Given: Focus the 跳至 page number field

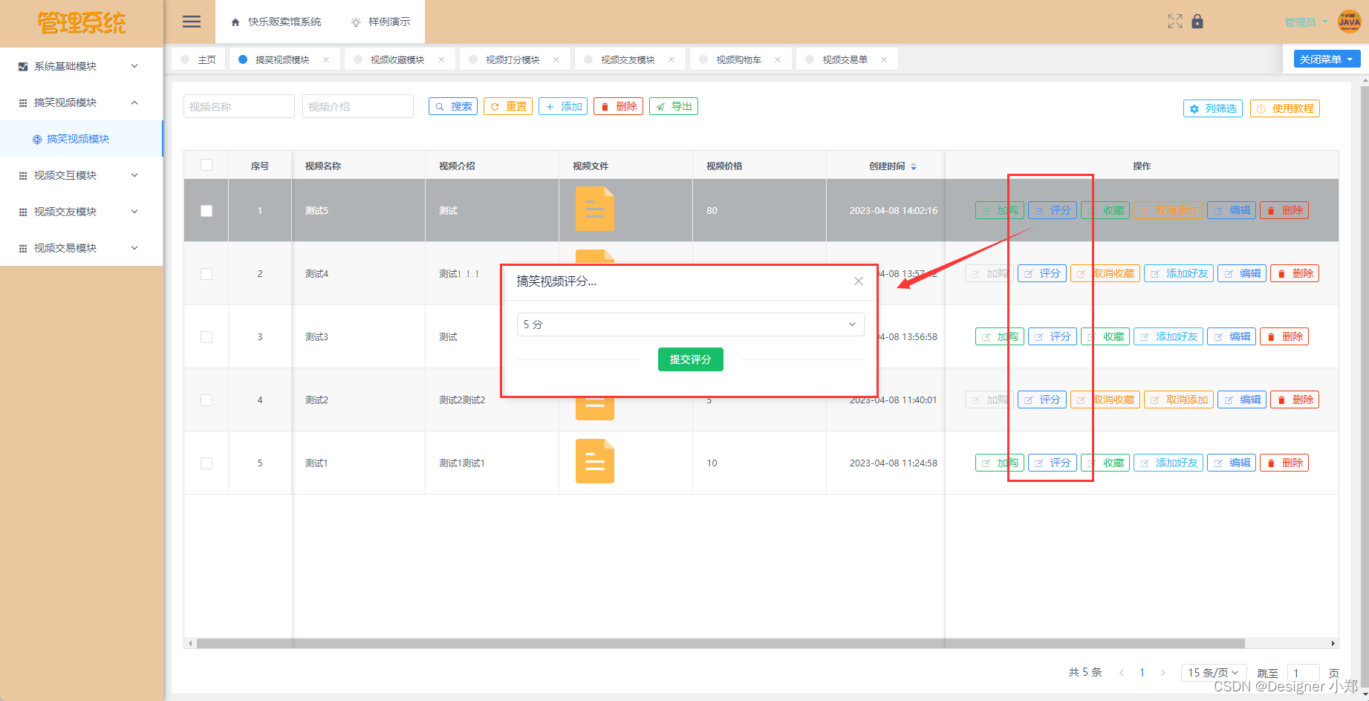Looking at the screenshot, I should 1303,673.
